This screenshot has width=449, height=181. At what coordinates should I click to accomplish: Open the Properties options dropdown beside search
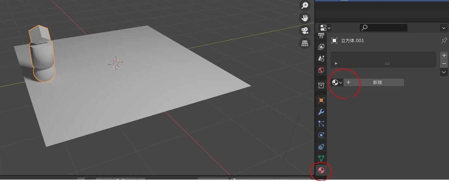click(x=443, y=28)
